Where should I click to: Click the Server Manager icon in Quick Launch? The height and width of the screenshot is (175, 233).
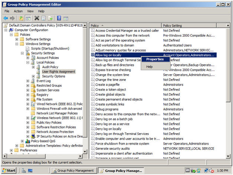(24, 171)
